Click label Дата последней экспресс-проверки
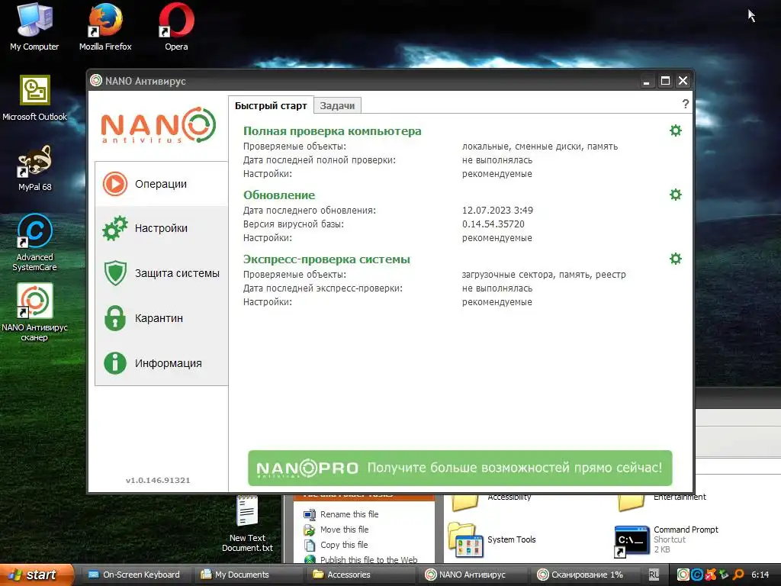The height and width of the screenshot is (586, 781). tap(323, 288)
